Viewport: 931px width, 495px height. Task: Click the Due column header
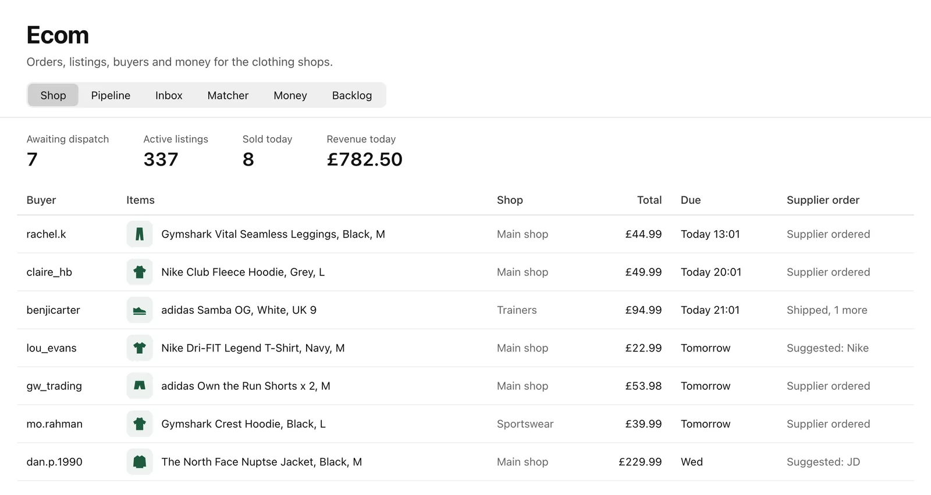click(x=691, y=200)
